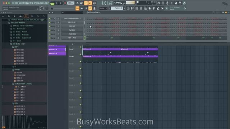Click the transport stop button
Image resolution: width=230 pixels, height=129 pixels.
tap(60, 3)
